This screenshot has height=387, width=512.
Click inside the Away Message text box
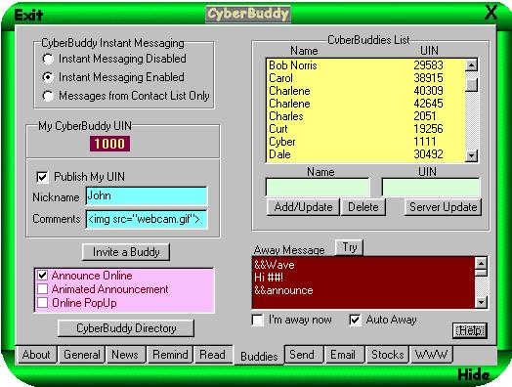pos(363,282)
